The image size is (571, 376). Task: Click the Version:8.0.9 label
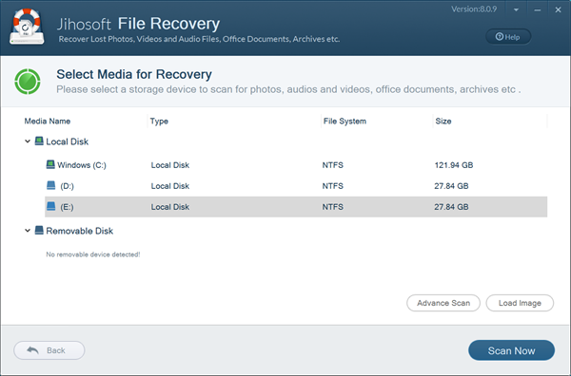pos(474,9)
